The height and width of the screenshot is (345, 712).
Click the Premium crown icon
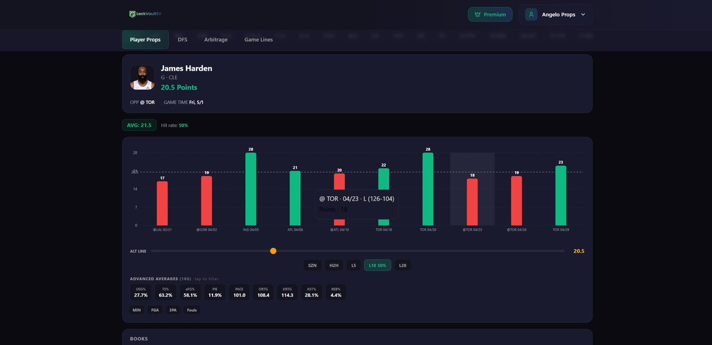[477, 14]
